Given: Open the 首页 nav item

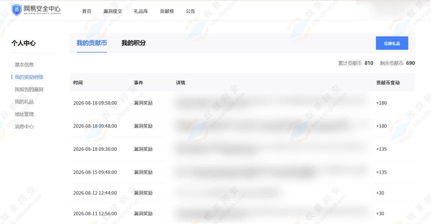Looking at the screenshot, I should (x=87, y=11).
